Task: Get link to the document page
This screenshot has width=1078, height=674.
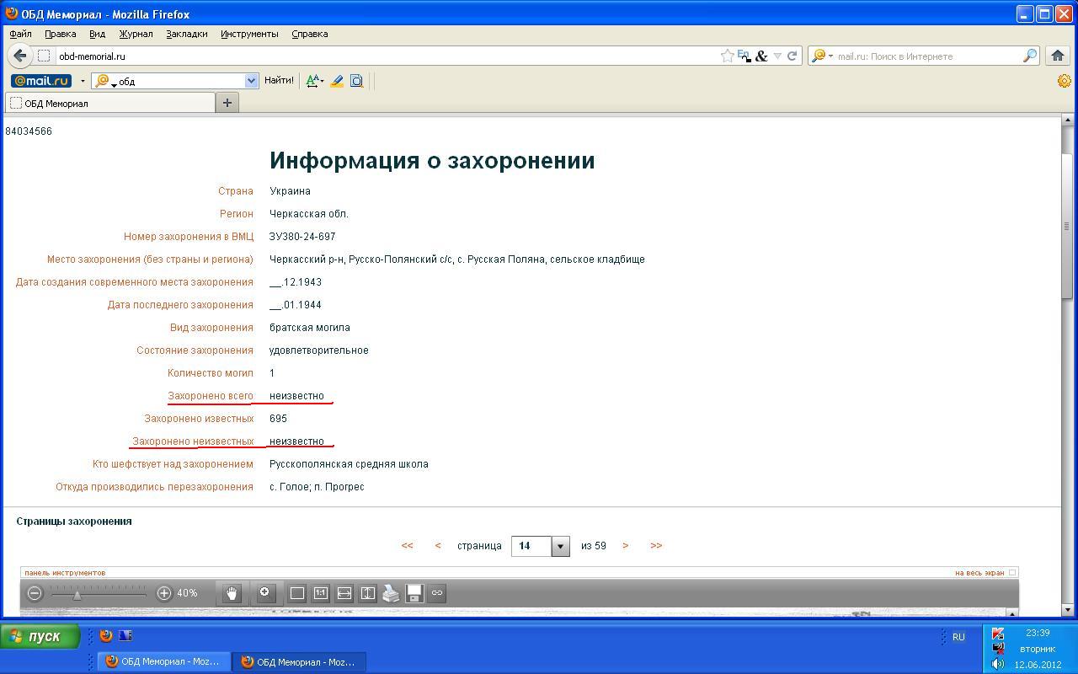Action: point(437,593)
